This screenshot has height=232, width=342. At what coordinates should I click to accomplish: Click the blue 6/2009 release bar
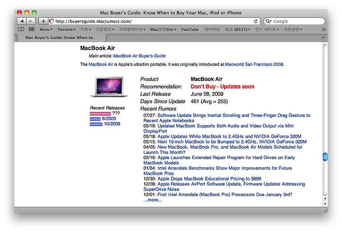[95, 119]
